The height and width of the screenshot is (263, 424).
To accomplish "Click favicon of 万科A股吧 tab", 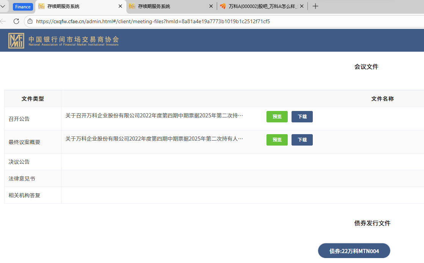I will [223, 6].
